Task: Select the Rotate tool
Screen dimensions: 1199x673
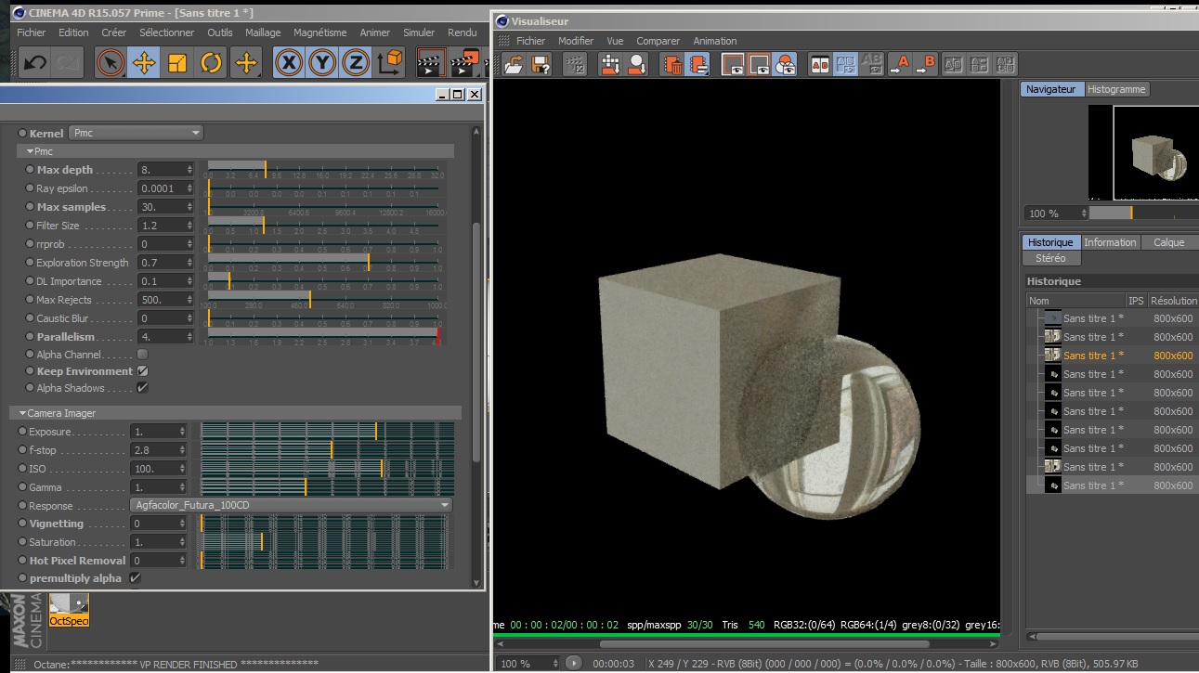Action: [x=211, y=63]
